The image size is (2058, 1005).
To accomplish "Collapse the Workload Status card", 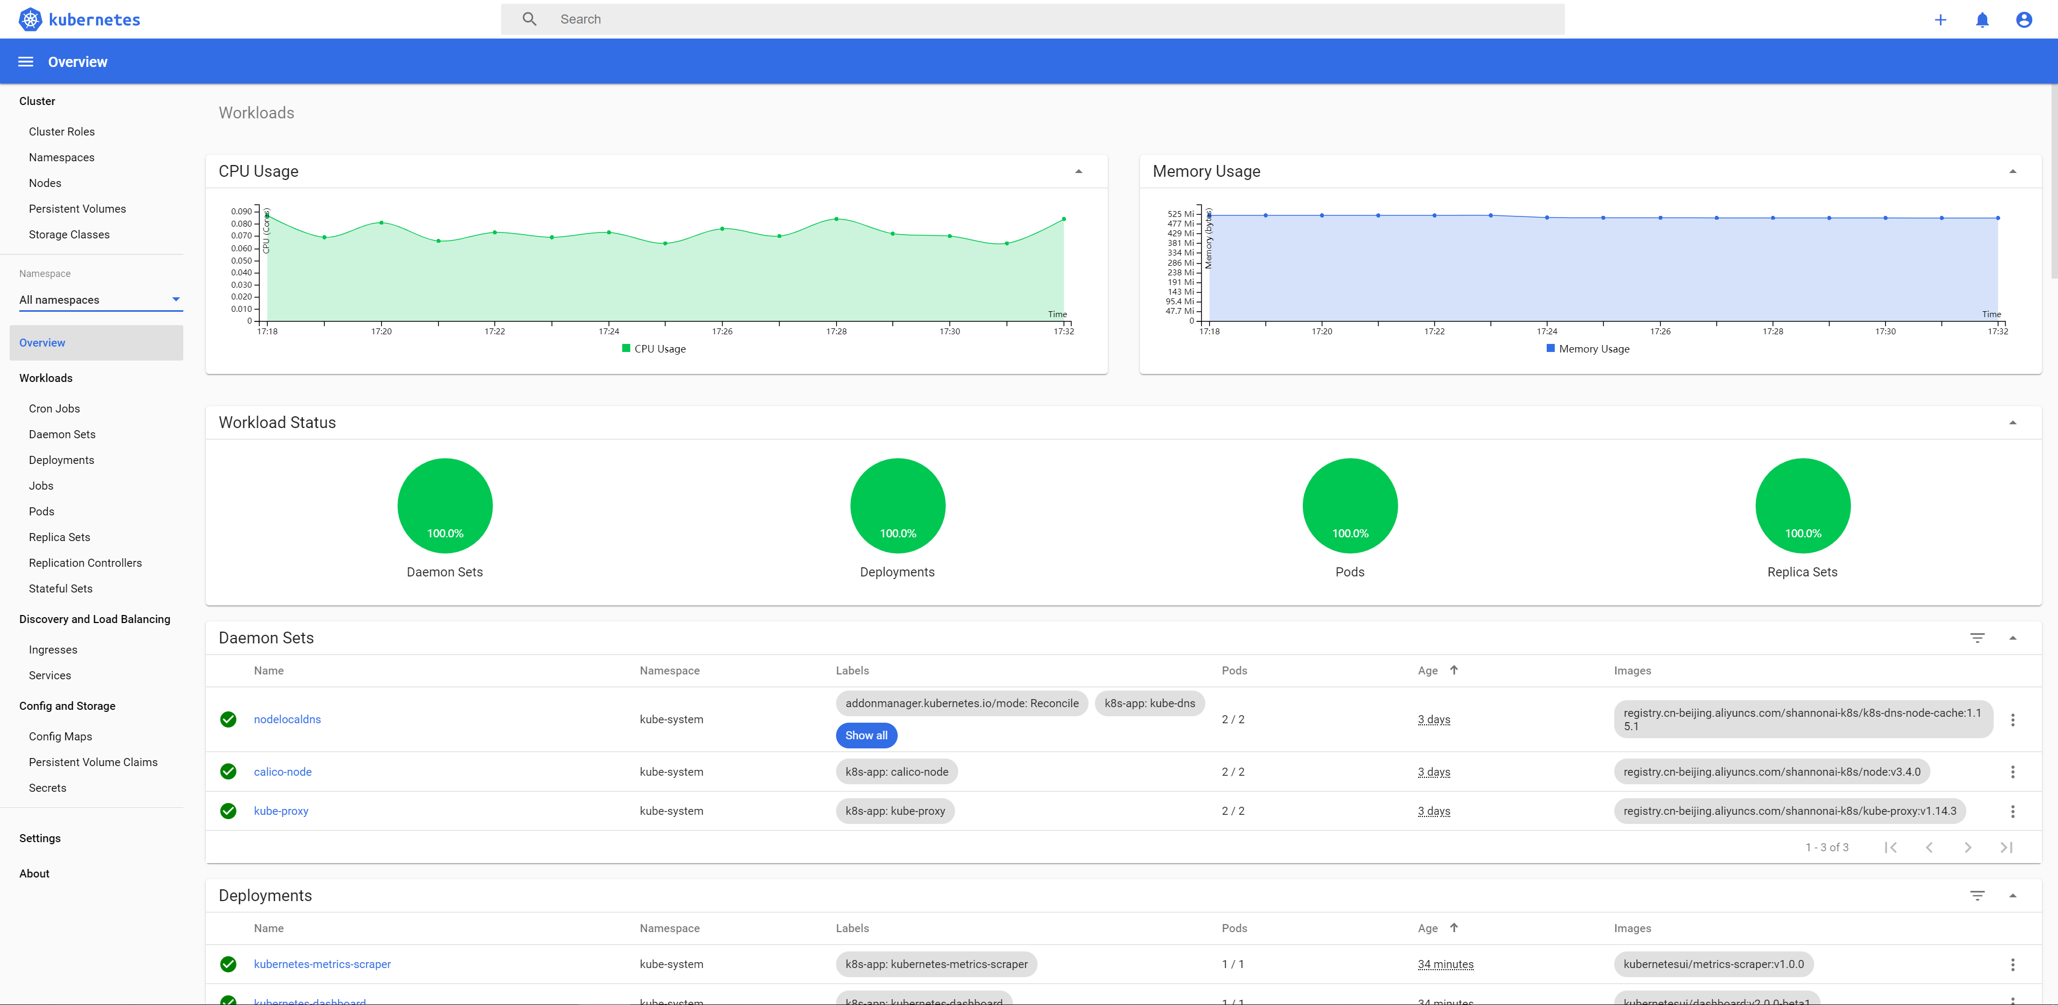I will coord(2012,423).
